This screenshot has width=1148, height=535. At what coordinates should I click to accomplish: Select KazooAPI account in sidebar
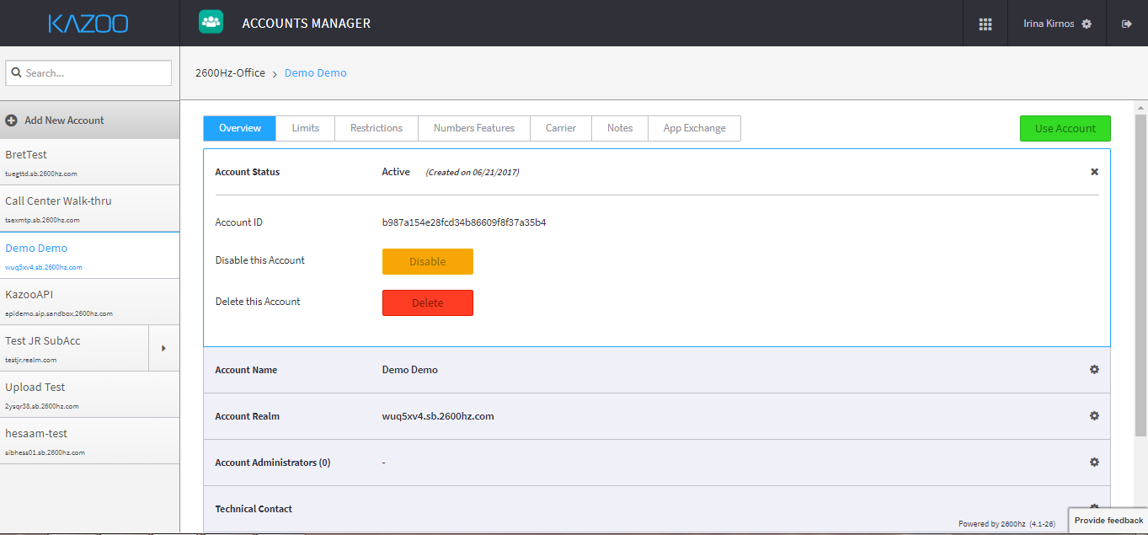[x=89, y=302]
